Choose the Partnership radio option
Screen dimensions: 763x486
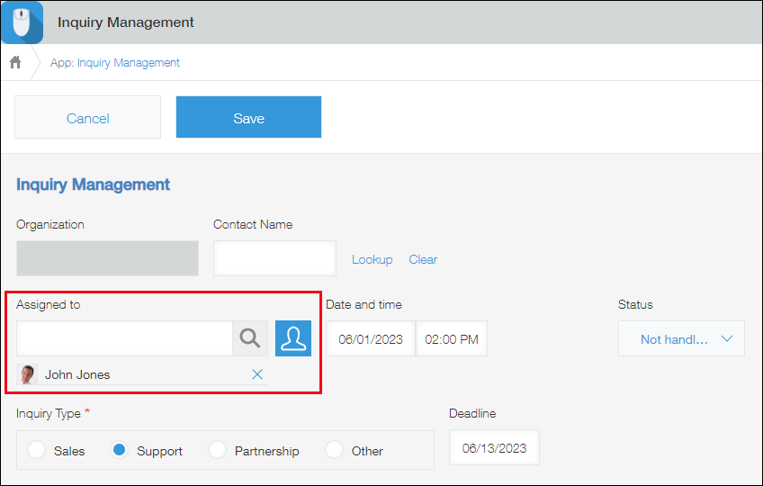pyautogui.click(x=217, y=450)
